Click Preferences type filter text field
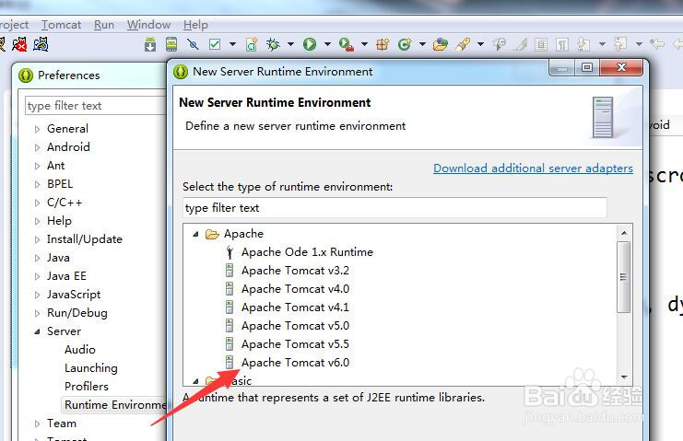Viewport: 683px width, 441px height. [96, 106]
